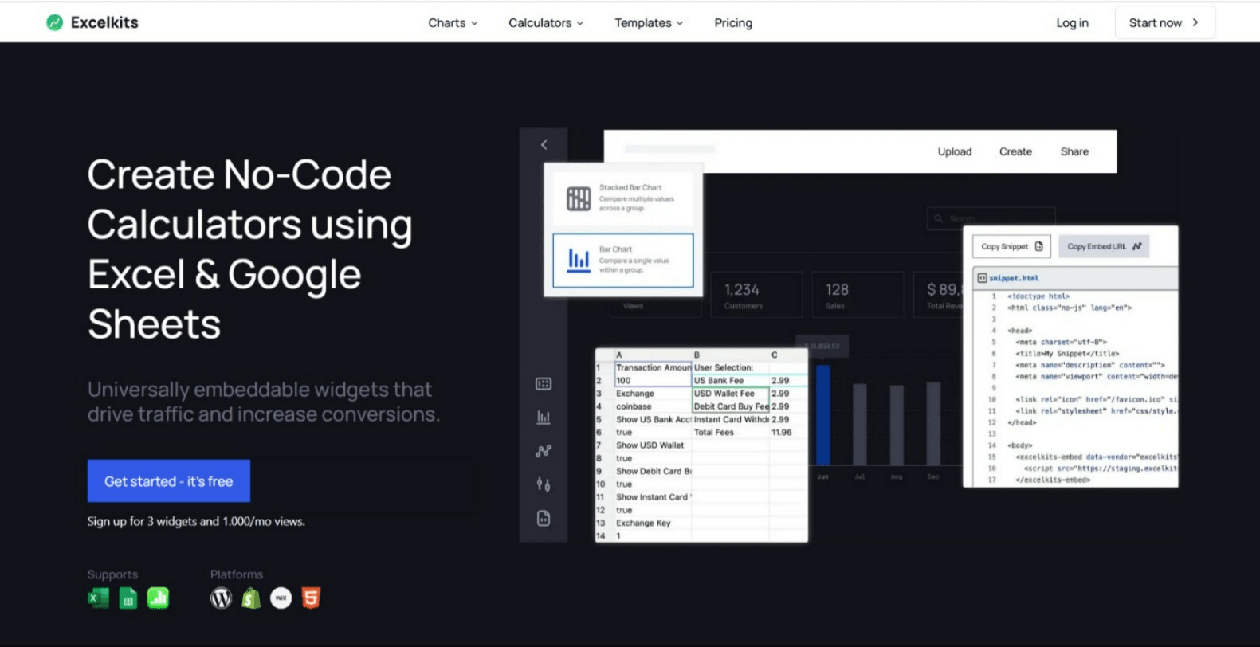This screenshot has width=1260, height=647.
Task: Open the Templates dropdown menu
Action: (649, 23)
